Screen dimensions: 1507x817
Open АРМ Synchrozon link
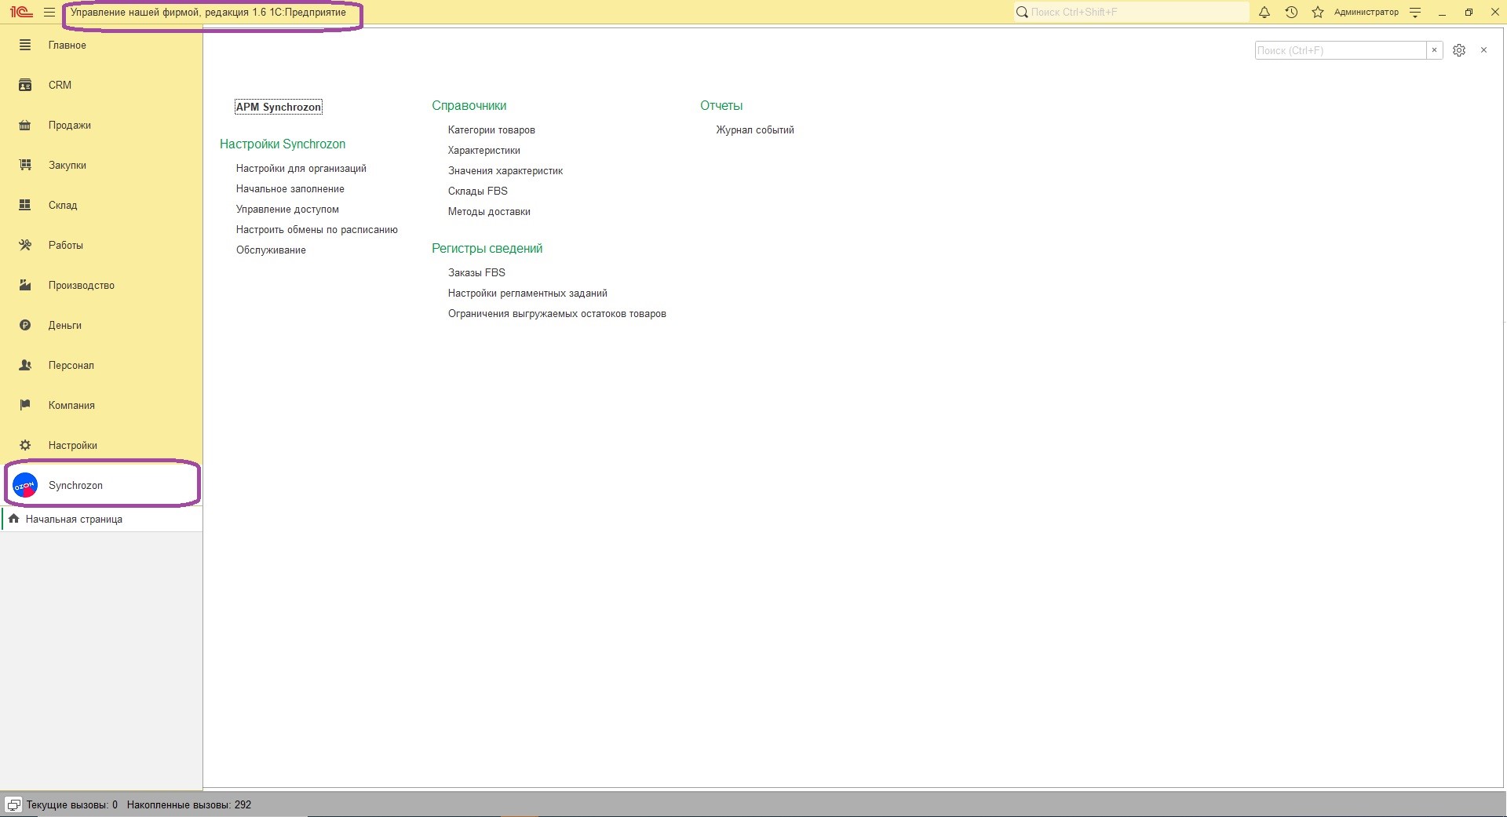(279, 108)
